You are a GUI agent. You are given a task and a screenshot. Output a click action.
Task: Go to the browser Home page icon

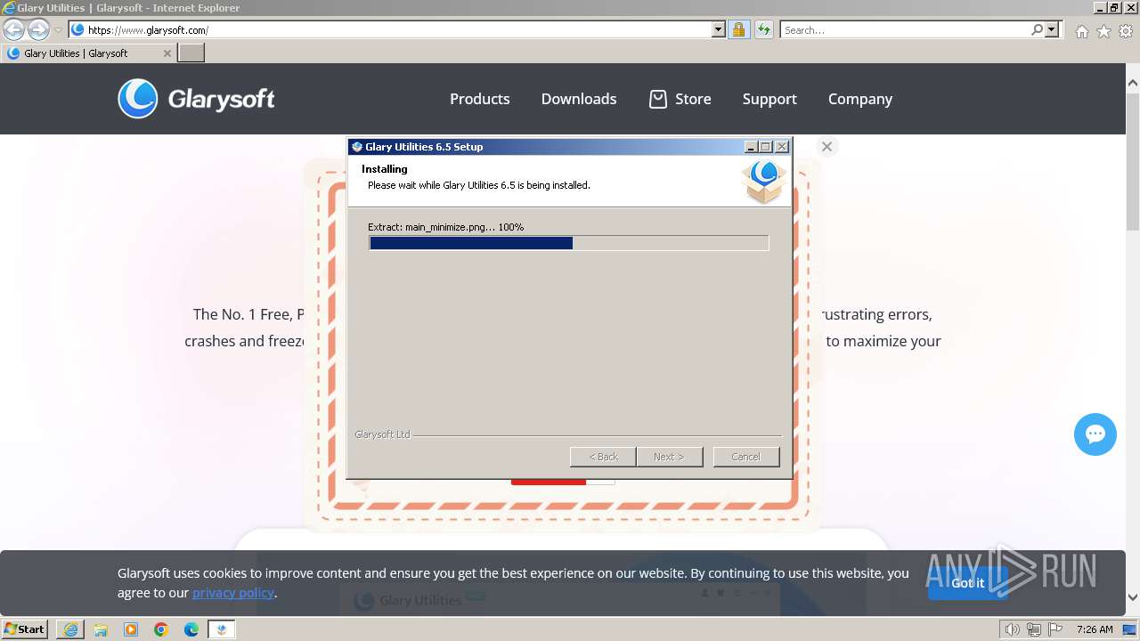click(1081, 31)
